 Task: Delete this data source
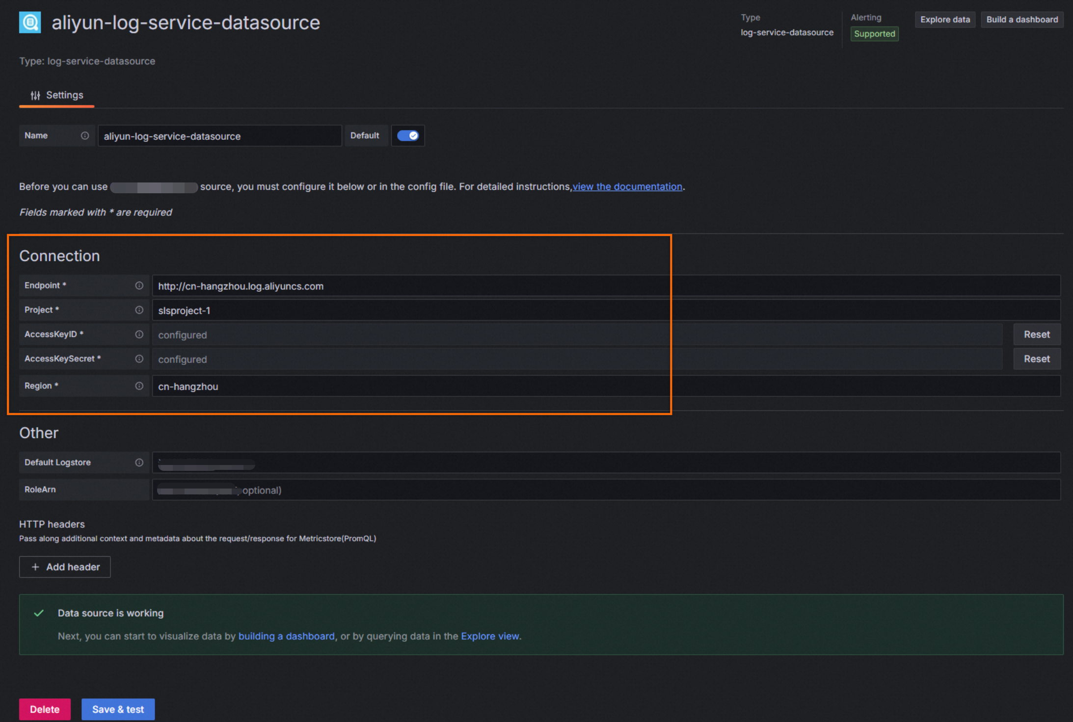click(45, 709)
